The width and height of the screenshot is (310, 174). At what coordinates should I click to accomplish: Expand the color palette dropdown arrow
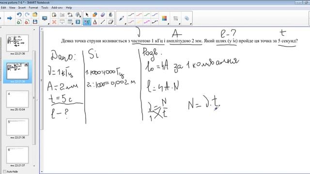coord(169,24)
